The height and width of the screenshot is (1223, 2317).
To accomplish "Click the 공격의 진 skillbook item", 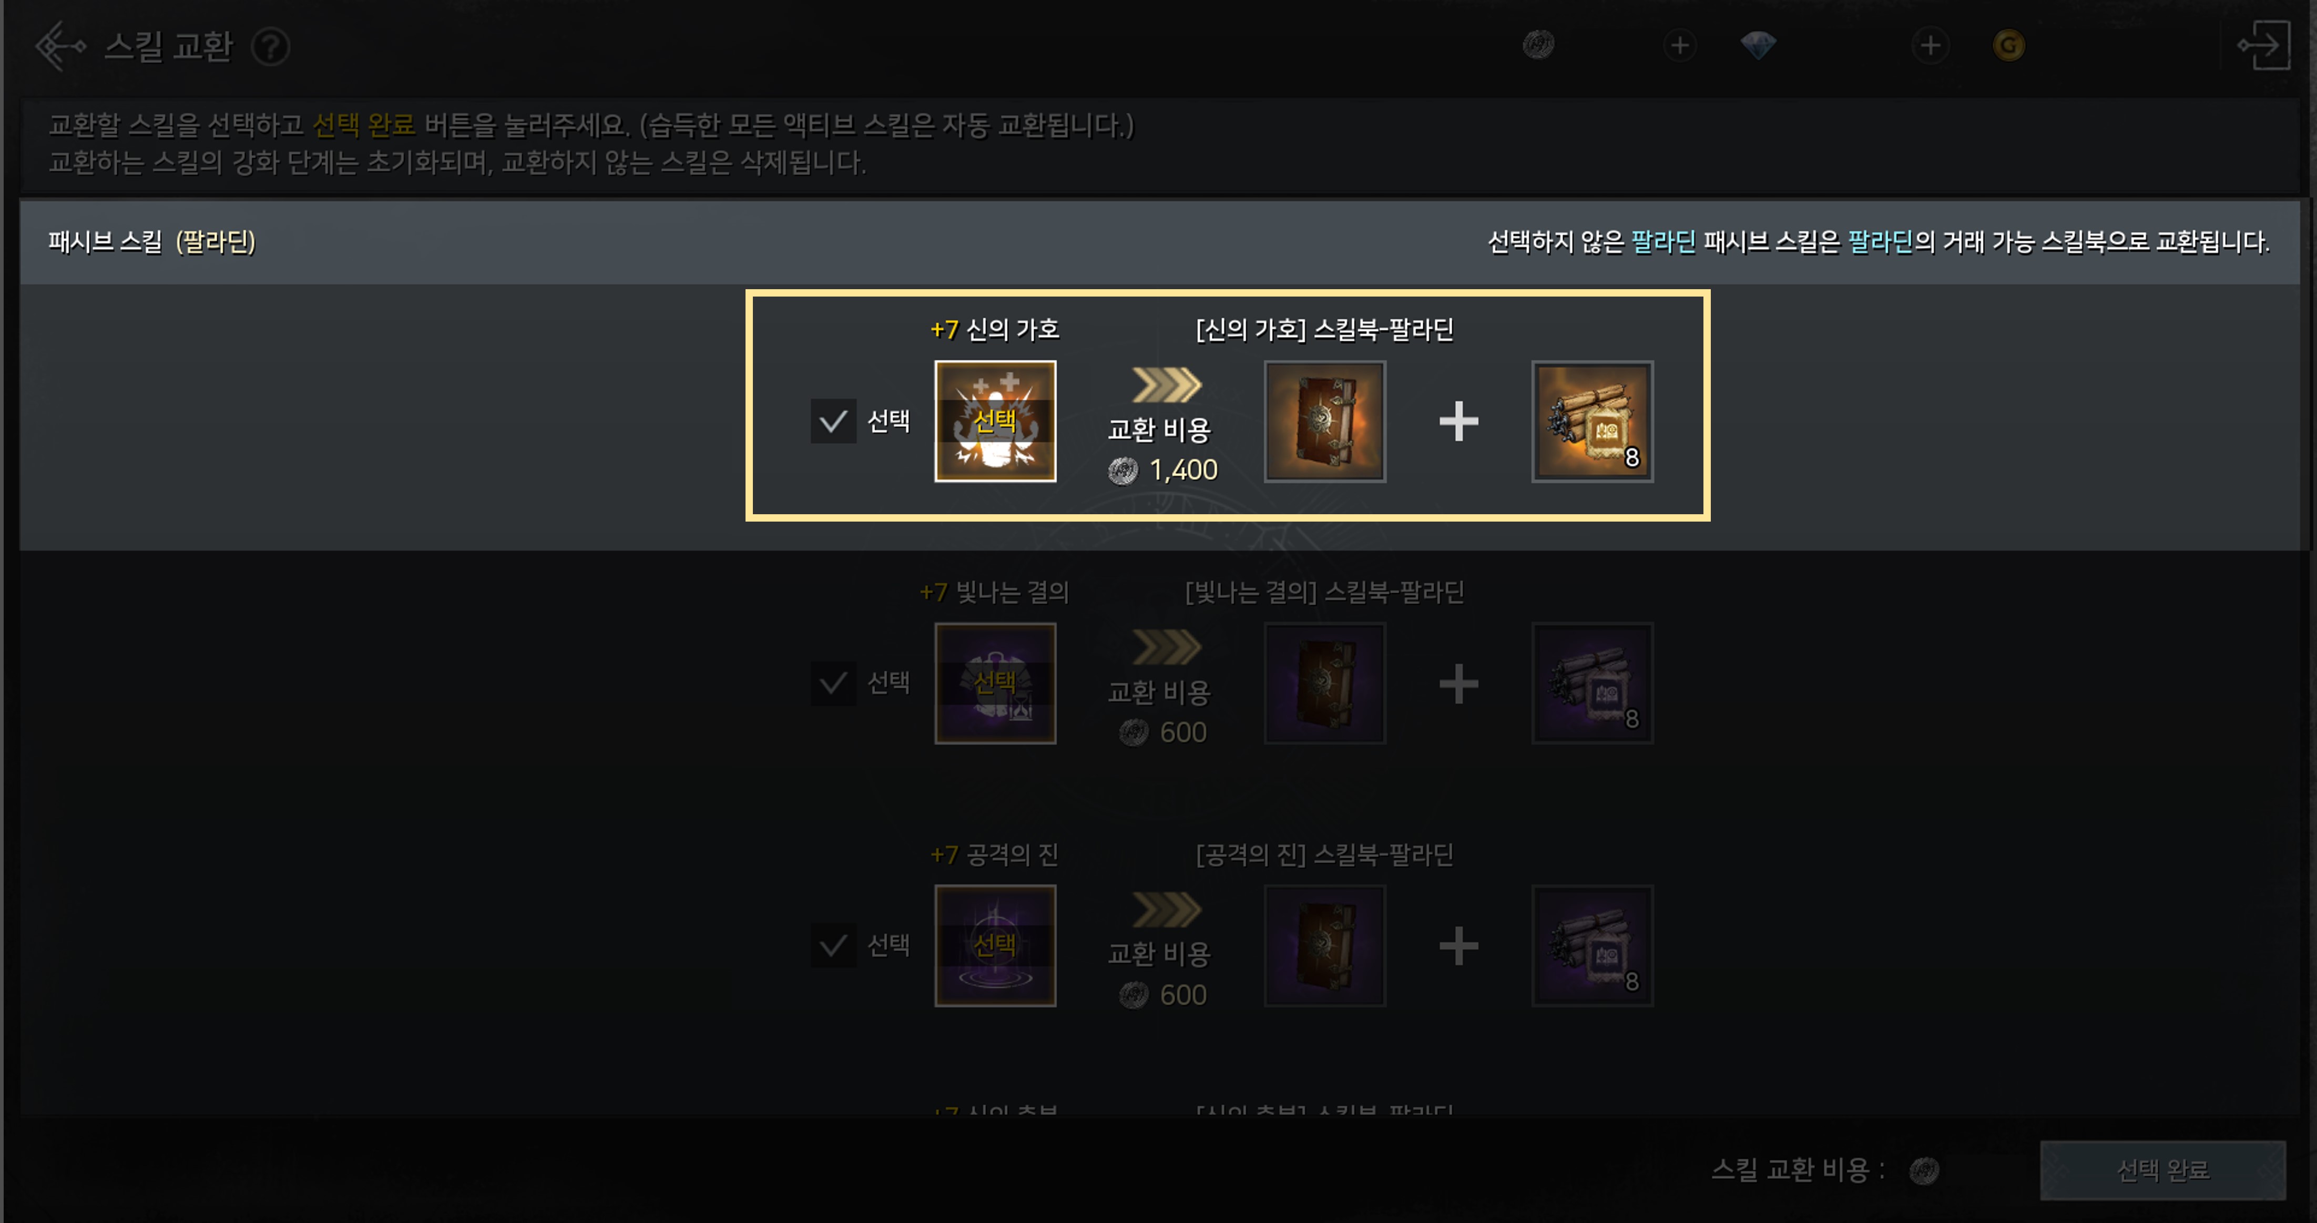I will [x=1325, y=945].
